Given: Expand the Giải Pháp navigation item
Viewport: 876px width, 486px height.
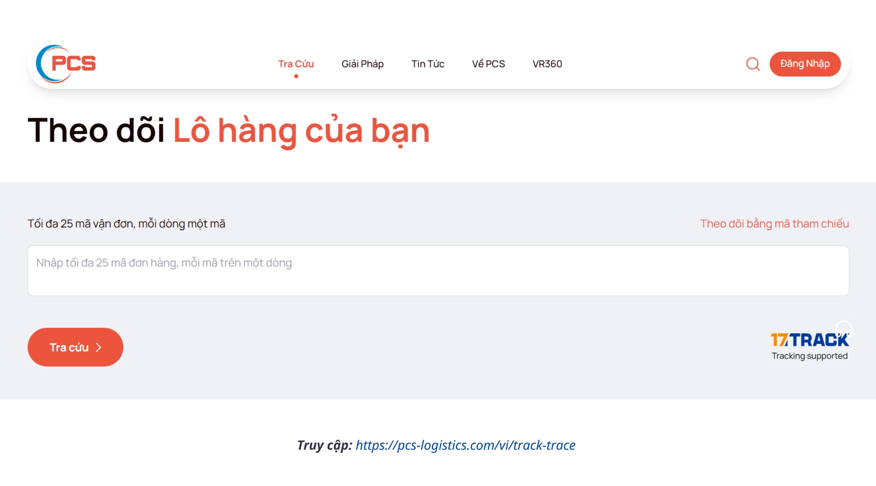Looking at the screenshot, I should coord(362,64).
